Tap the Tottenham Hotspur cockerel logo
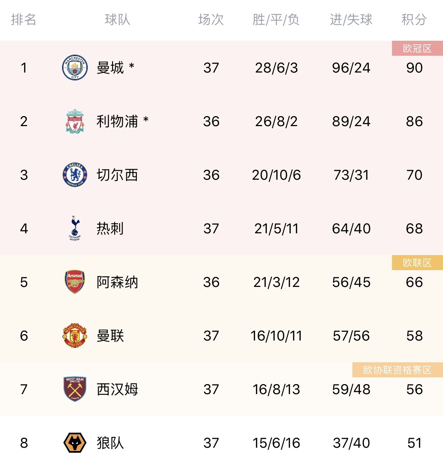The height and width of the screenshot is (467, 443). [x=75, y=228]
